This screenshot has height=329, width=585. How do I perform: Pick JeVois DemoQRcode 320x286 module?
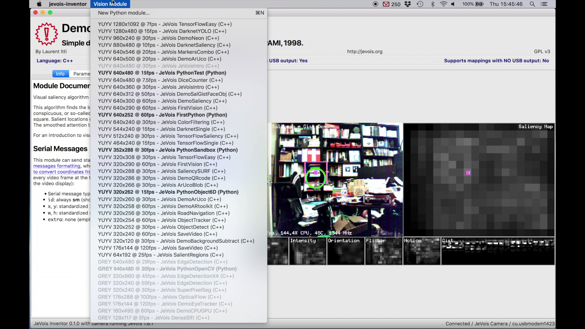point(161,178)
